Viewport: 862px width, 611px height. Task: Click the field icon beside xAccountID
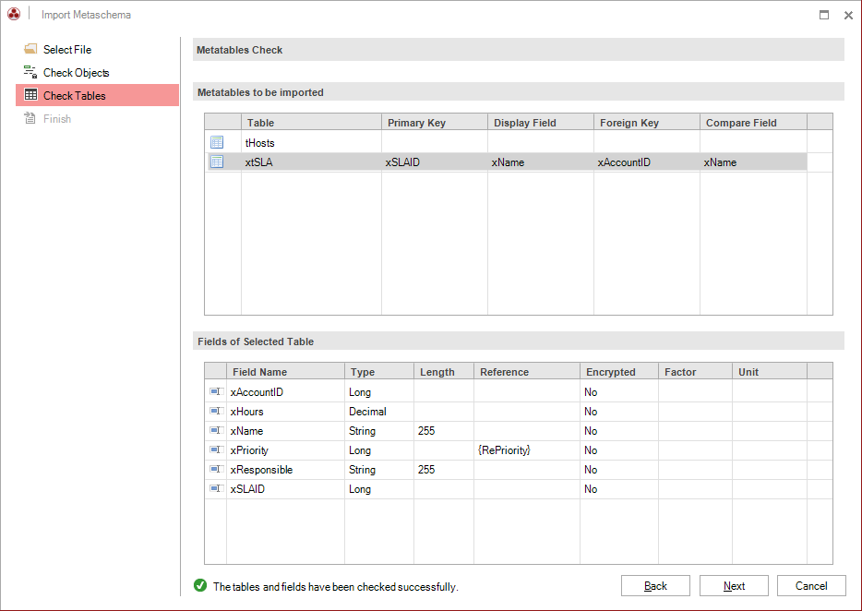[217, 391]
